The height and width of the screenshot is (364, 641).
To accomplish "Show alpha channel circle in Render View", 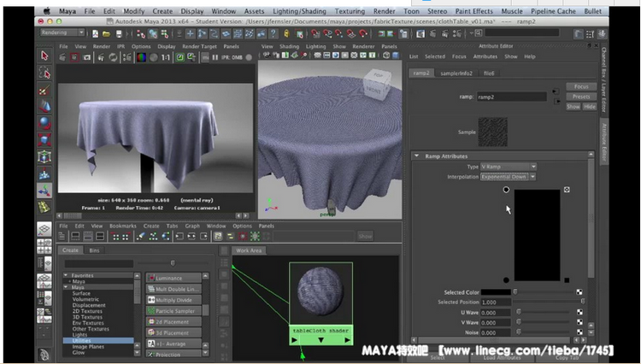I will 153,57.
